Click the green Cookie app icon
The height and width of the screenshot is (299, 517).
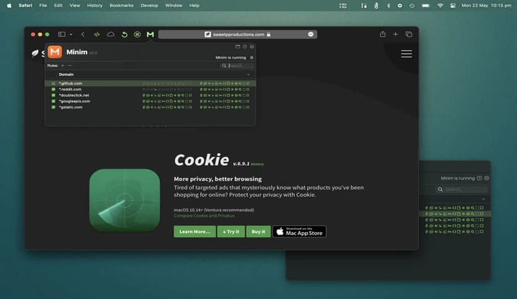pyautogui.click(x=125, y=200)
